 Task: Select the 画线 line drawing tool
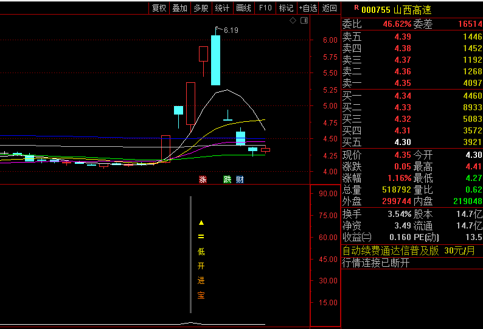click(x=243, y=8)
